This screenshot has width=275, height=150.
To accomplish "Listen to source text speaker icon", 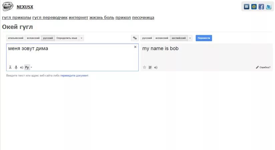I will [21, 68].
